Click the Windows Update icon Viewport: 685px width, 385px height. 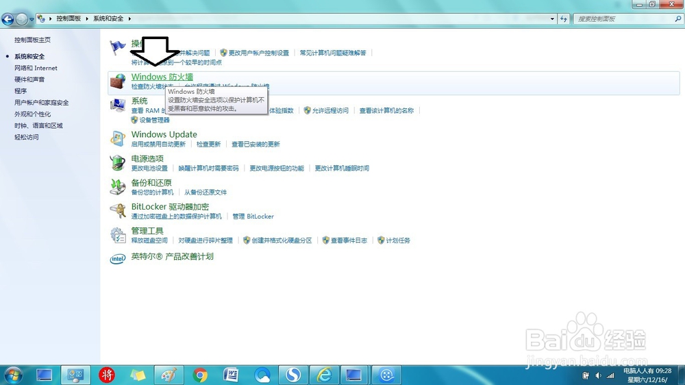(x=118, y=138)
